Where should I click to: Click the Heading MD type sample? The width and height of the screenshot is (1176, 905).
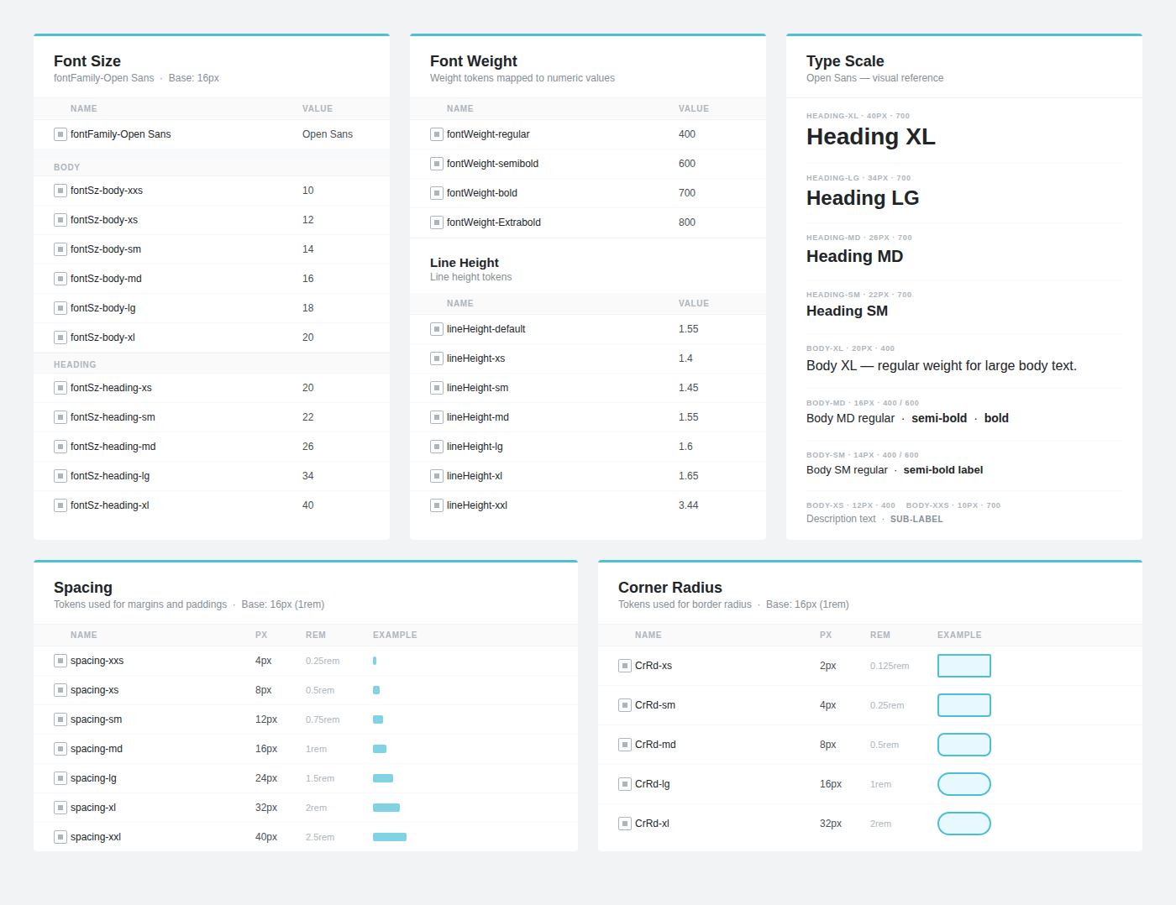pyautogui.click(x=855, y=256)
